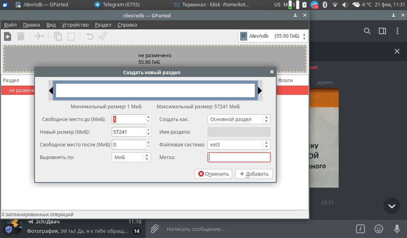Close the Создать новый раздел dialog
The width and height of the screenshot is (407, 238).
[x=272, y=72]
